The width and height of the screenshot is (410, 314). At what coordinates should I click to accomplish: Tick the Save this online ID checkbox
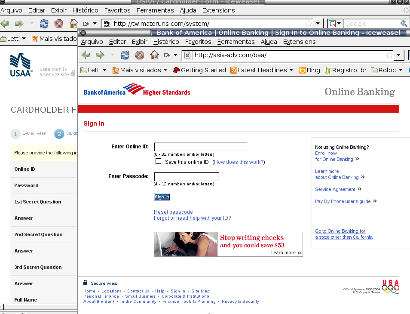coord(158,161)
